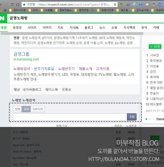Click the lightbulb extension icon
Screen dimensions: 164x167
pyautogui.click(x=154, y=4)
